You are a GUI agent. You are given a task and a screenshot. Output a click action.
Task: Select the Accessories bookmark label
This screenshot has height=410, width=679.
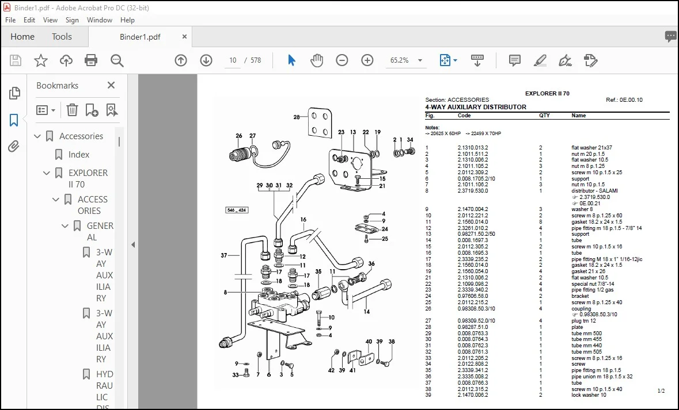[81, 136]
